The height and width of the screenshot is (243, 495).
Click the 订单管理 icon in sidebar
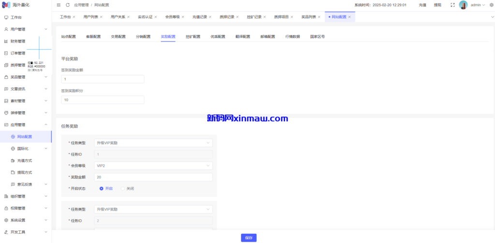click(x=6, y=53)
